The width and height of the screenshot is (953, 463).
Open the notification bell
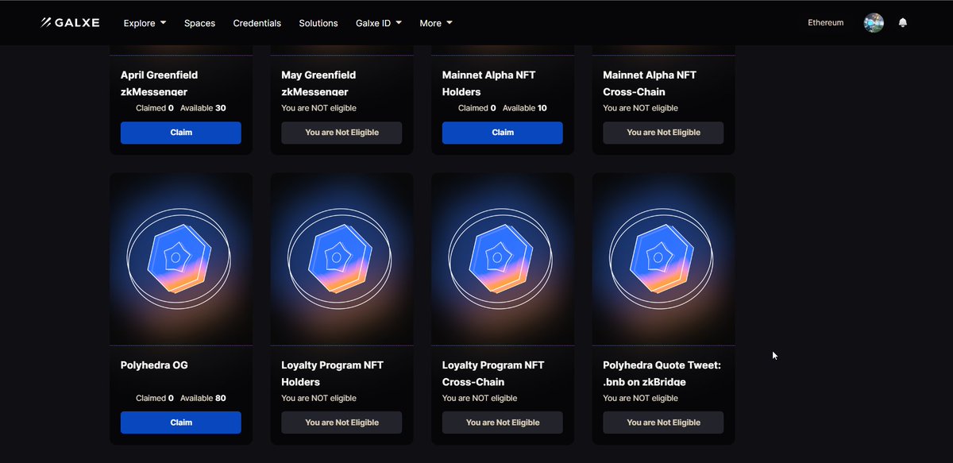point(903,22)
